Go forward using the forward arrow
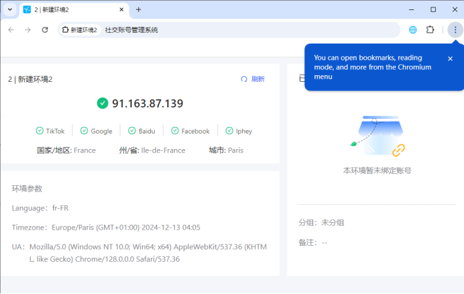The image size is (464, 294). tap(27, 30)
